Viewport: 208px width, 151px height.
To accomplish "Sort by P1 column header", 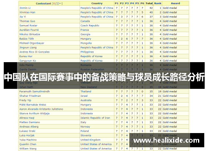I will tap(116, 3).
